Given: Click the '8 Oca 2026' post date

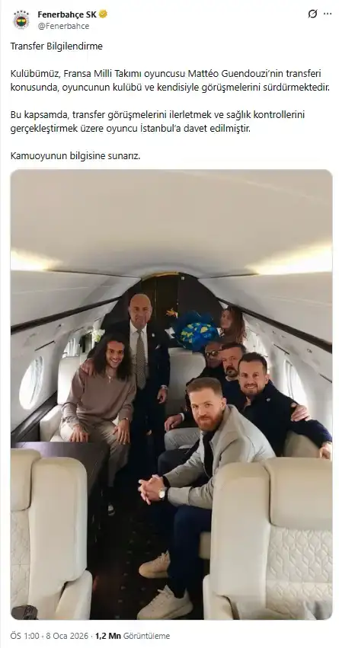Looking at the screenshot, I should tap(66, 636).
